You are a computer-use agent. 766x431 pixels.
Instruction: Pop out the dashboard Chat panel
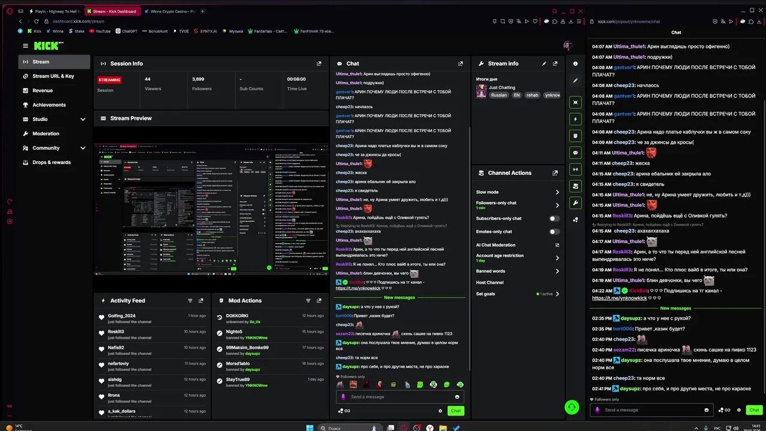coord(460,63)
